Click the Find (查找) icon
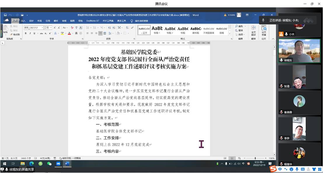Viewport: 323px width, 173px height. 239,26
